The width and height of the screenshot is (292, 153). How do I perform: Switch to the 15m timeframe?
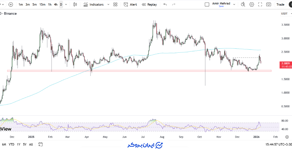[x=42, y=5]
